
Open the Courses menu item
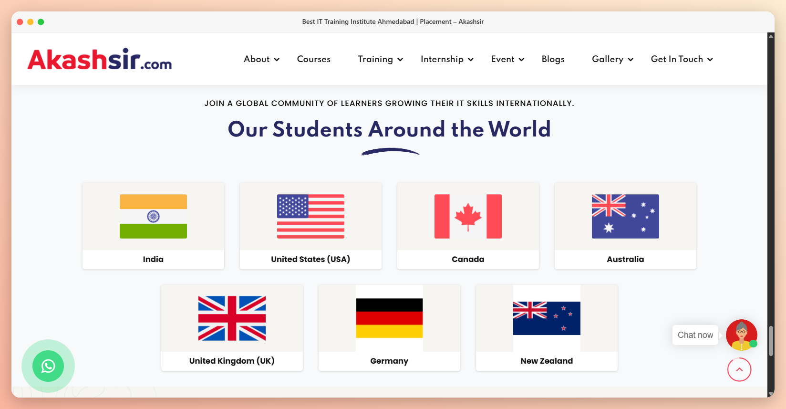[314, 59]
